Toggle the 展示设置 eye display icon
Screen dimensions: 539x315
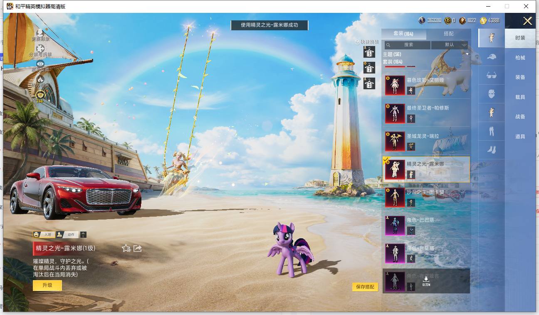[40, 63]
